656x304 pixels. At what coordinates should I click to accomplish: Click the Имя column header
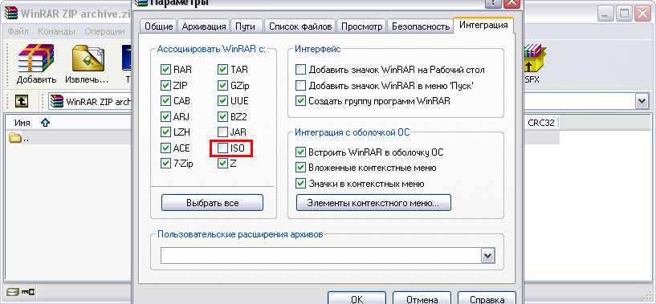pos(22,123)
